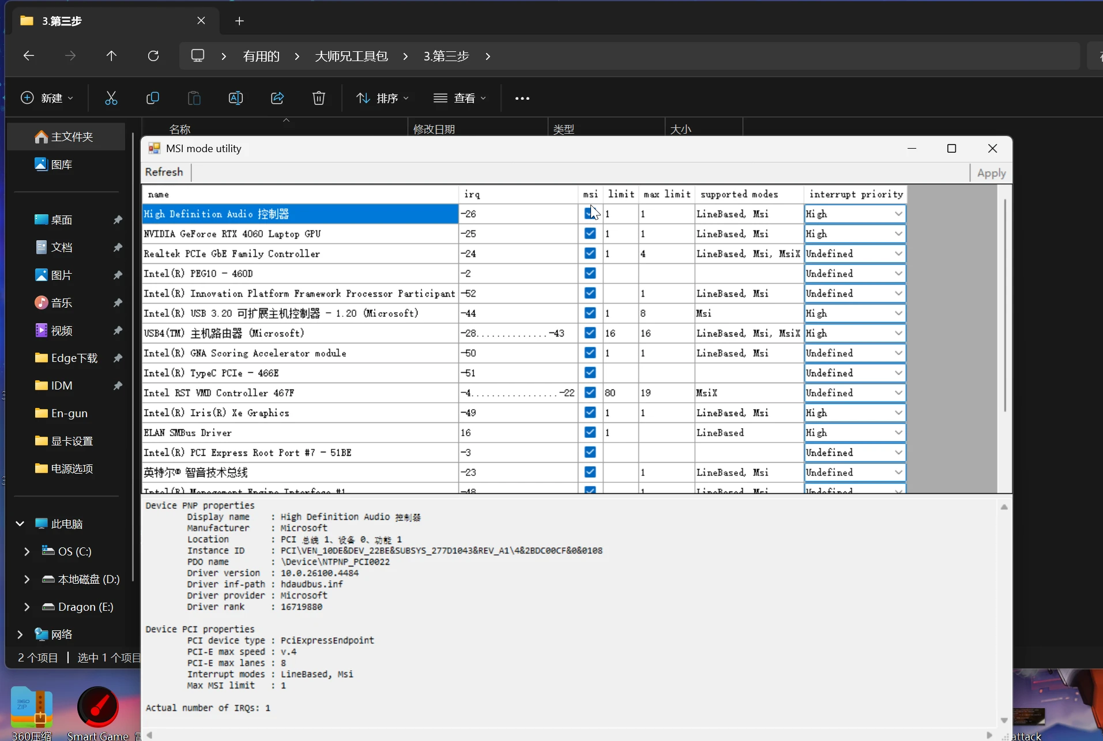Uncheck msi for NVIDIA GeForce RTX 4060
Screen dimensions: 1103x741
(590, 233)
